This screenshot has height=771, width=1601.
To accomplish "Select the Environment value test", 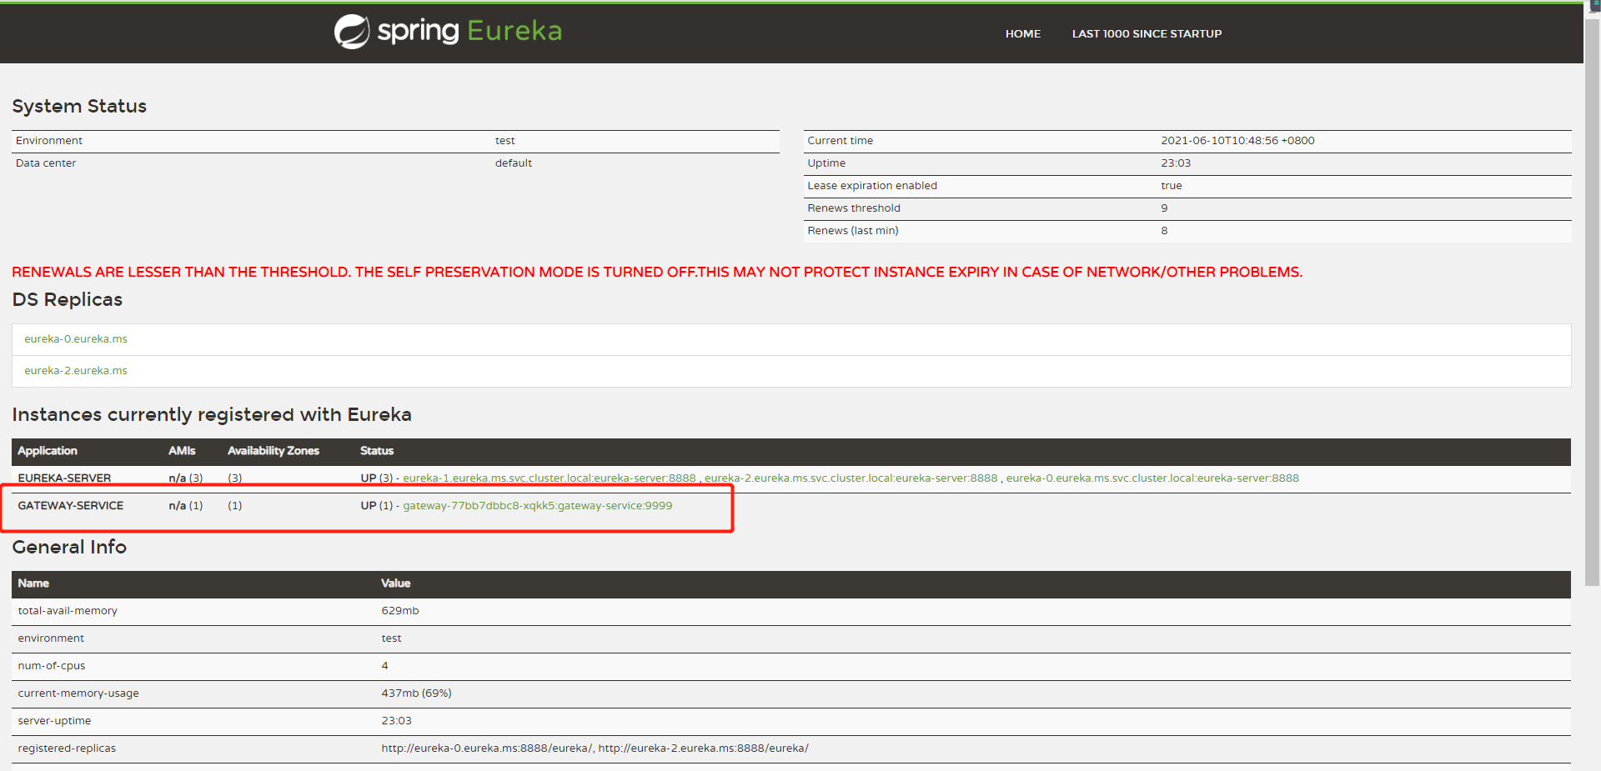I will (x=504, y=141).
